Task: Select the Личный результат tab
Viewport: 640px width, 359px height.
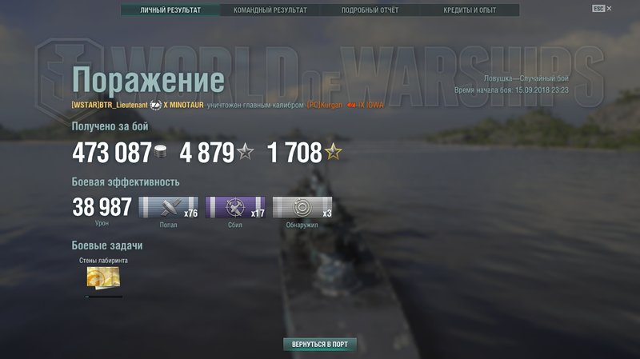Action: click(x=170, y=10)
